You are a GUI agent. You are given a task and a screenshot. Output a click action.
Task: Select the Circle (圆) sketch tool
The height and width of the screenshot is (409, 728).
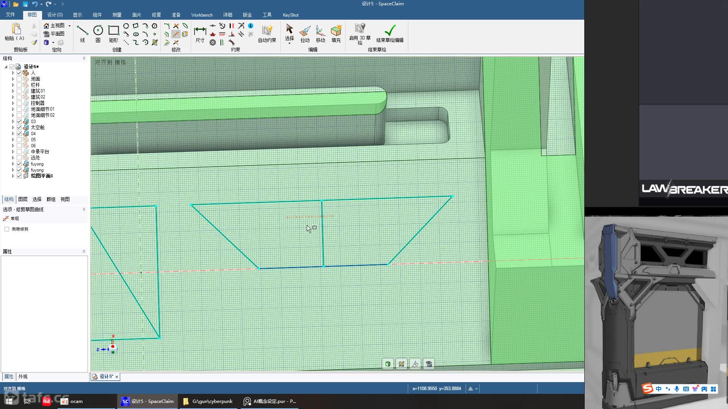click(x=98, y=33)
